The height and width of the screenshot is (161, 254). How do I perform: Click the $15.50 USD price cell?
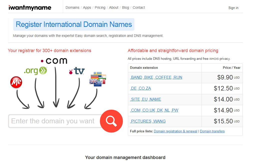click(222, 121)
